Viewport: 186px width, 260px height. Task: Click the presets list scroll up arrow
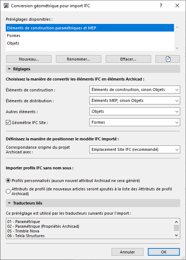point(177,27)
